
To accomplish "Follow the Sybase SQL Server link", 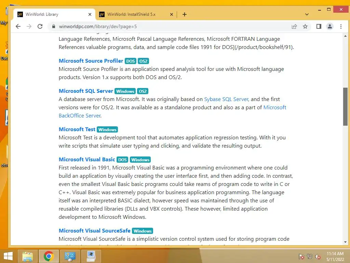I will click(226, 99).
